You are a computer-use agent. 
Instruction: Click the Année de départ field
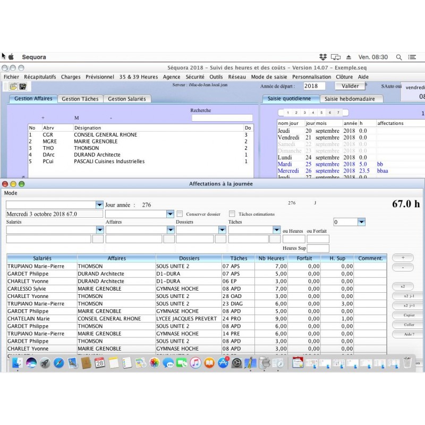pos(314,86)
